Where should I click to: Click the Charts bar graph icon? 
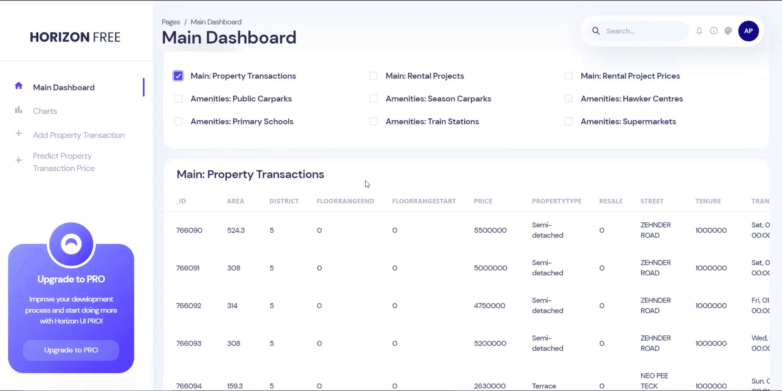[x=19, y=110]
